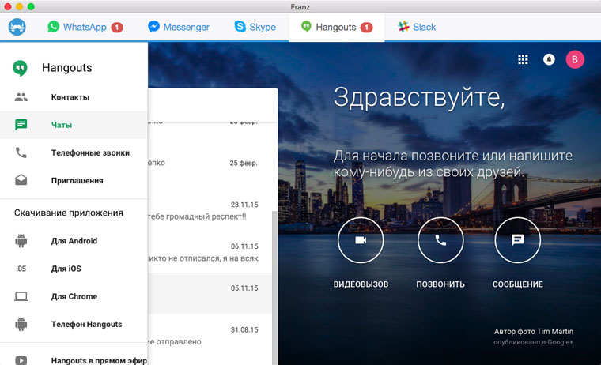
Task: Switch to the Slack tab
Action: coord(417,27)
